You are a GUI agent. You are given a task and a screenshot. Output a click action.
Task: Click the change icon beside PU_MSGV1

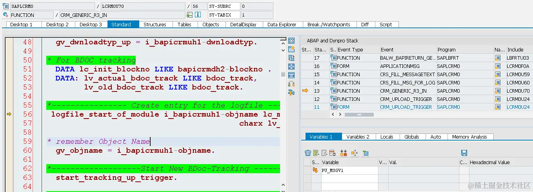point(315,170)
